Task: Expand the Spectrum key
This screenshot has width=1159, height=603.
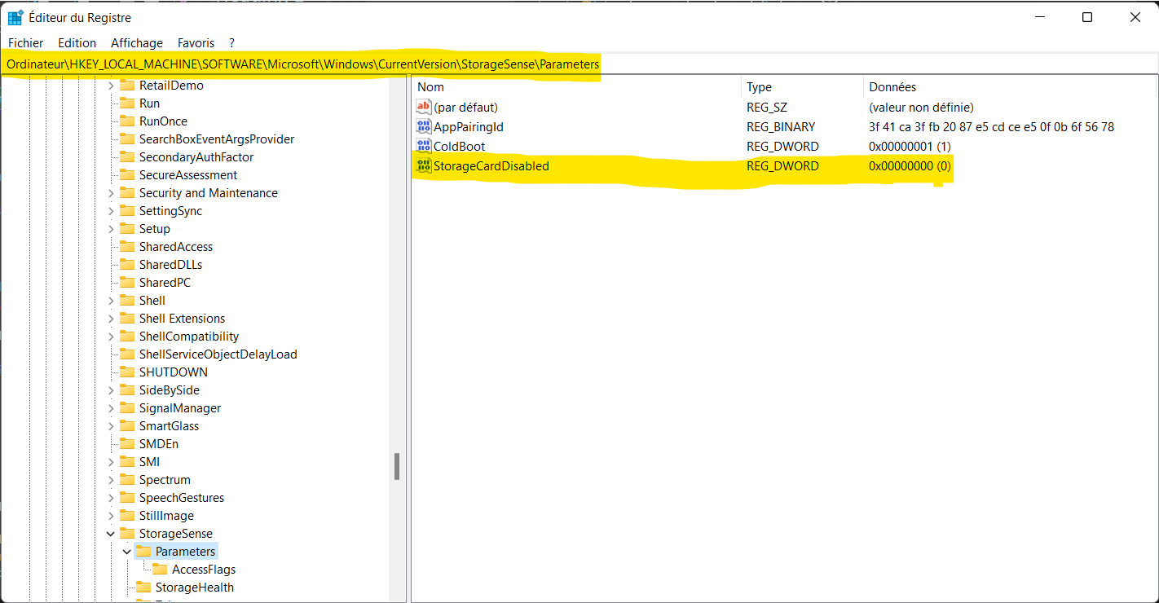Action: [x=111, y=480]
